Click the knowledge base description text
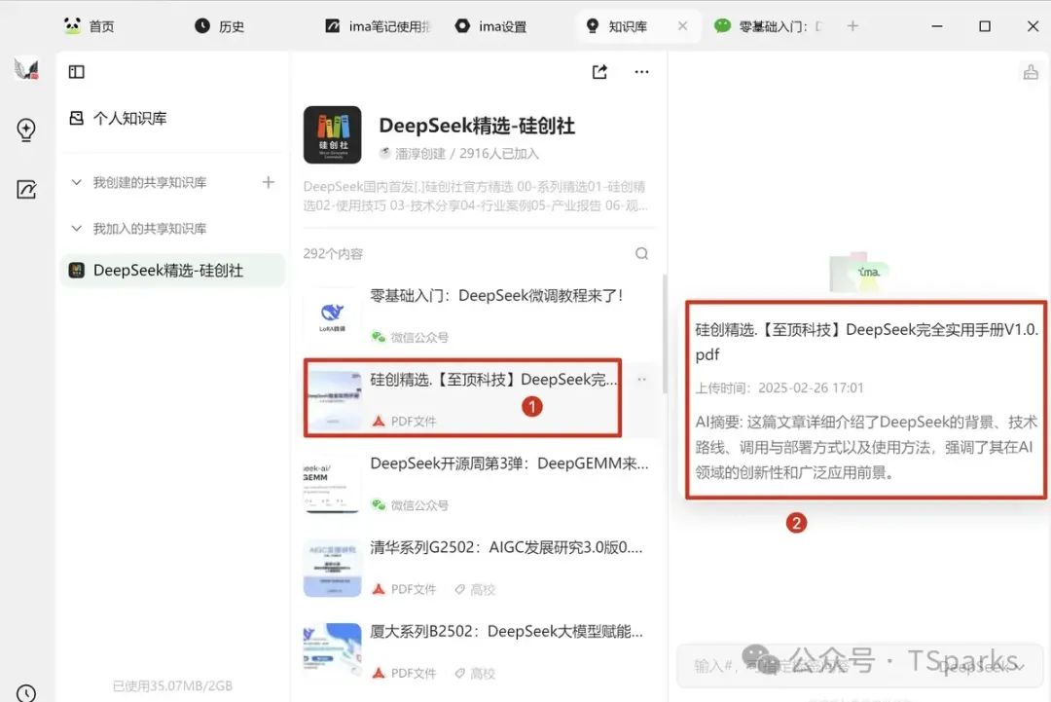 476,196
